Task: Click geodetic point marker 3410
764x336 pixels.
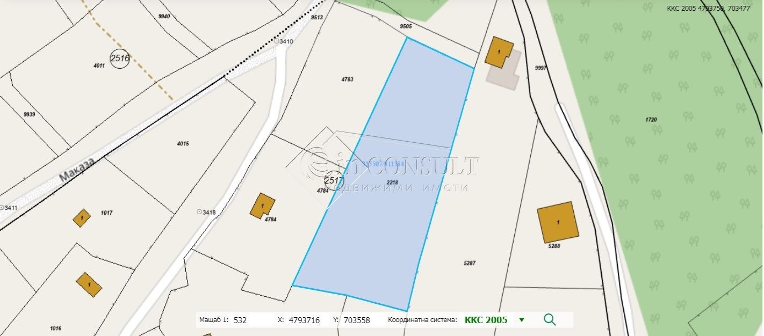Action: (277, 41)
